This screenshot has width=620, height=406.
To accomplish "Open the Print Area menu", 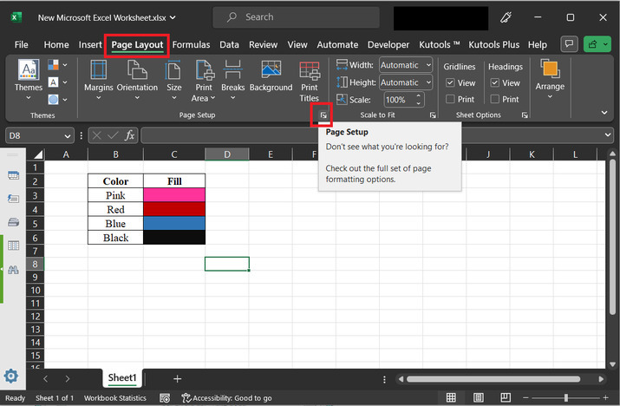I will coord(204,81).
